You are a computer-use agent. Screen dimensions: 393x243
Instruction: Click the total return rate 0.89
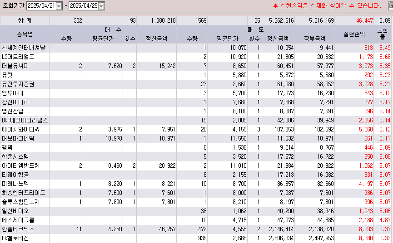pyautogui.click(x=385, y=20)
